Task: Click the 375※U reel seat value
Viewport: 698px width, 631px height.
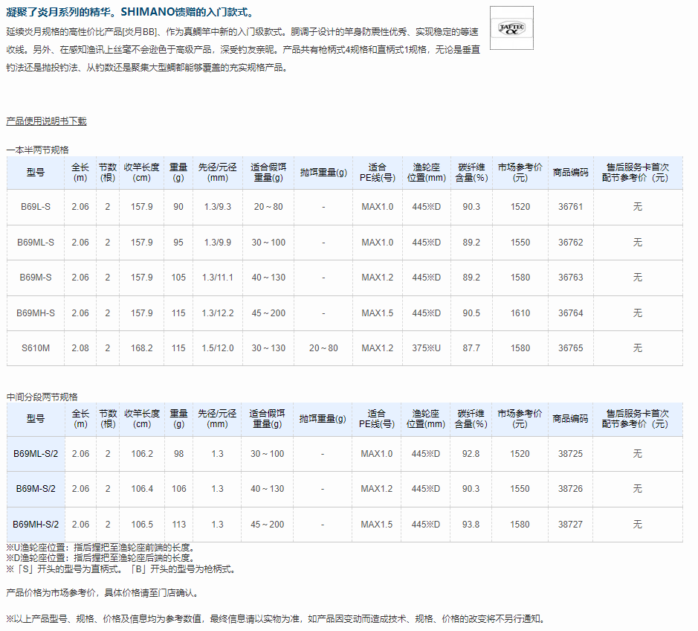Action: [427, 348]
